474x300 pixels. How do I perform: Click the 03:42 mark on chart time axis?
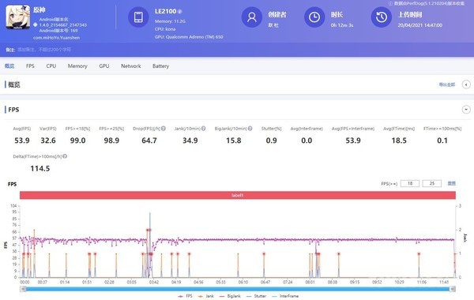click(x=154, y=282)
